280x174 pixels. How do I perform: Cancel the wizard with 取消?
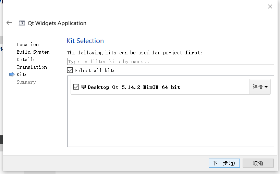(x=258, y=163)
